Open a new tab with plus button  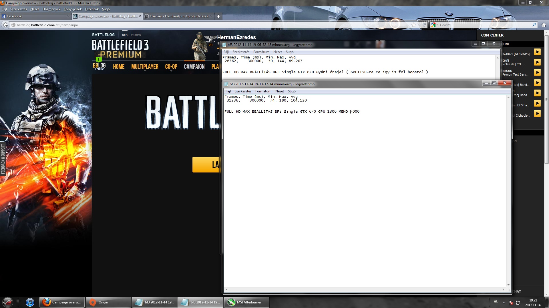point(218,16)
